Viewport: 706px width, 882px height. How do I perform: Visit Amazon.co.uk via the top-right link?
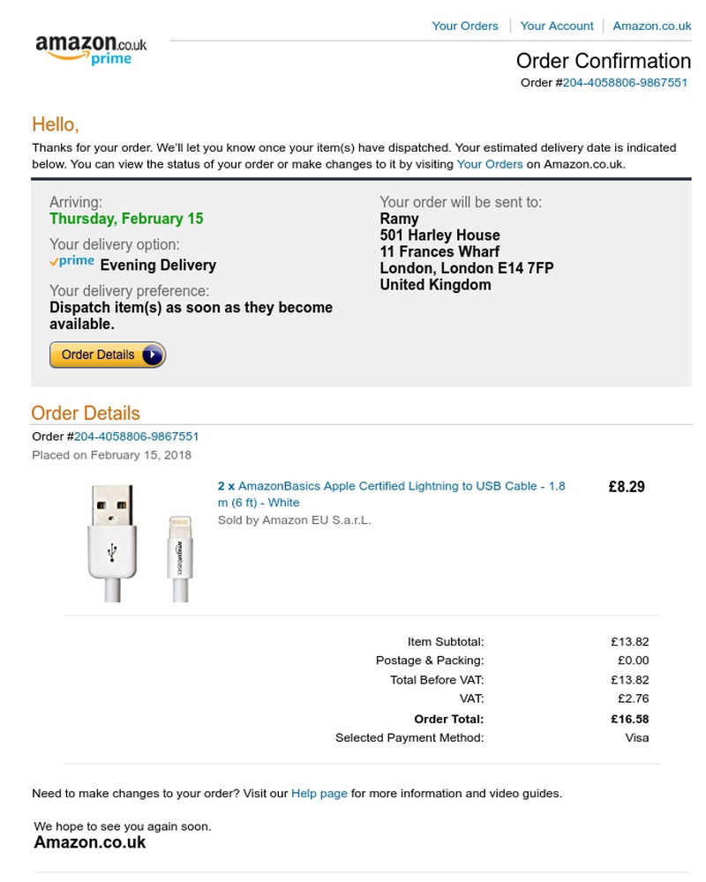tap(652, 26)
